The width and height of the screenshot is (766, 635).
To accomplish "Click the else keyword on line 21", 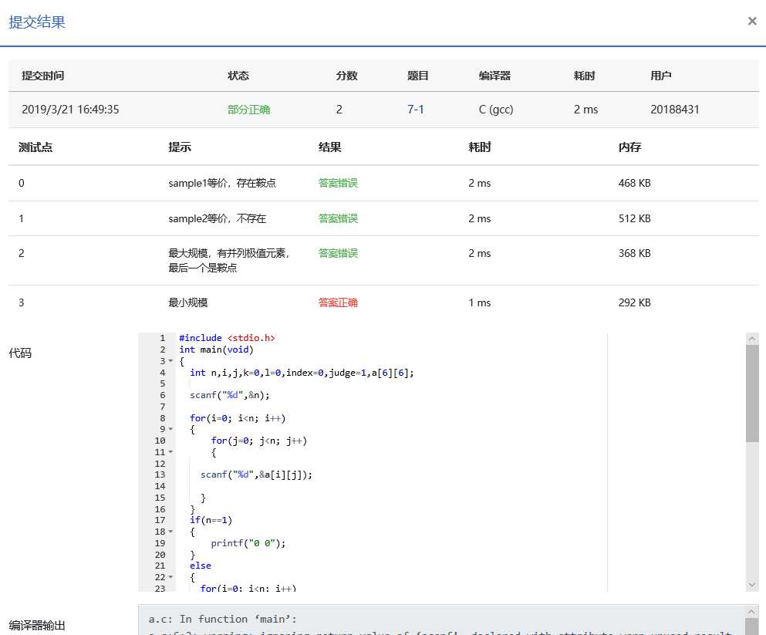I will [x=201, y=566].
